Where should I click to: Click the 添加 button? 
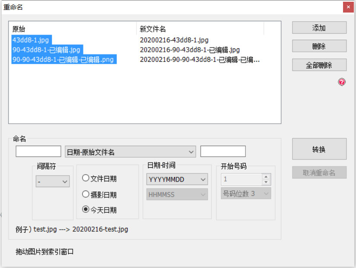pyautogui.click(x=319, y=28)
